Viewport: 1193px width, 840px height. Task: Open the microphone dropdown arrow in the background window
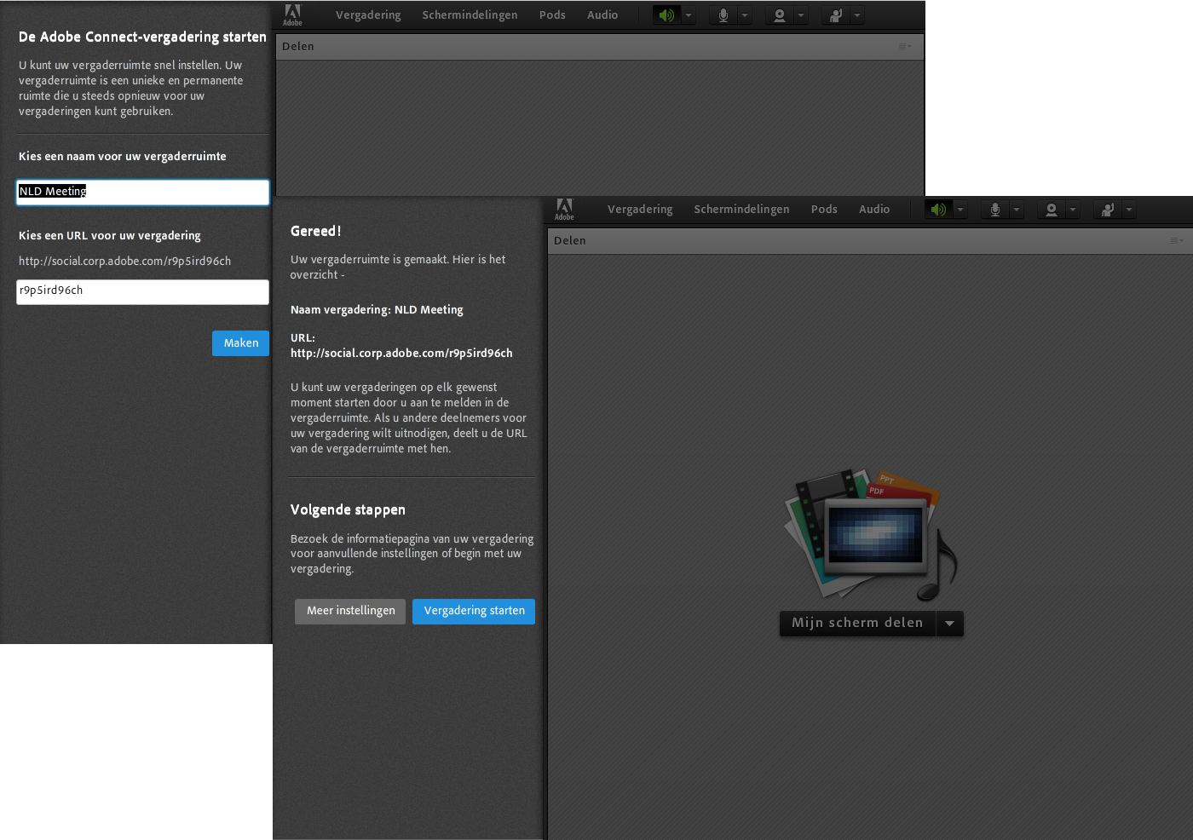pyautogui.click(x=745, y=15)
